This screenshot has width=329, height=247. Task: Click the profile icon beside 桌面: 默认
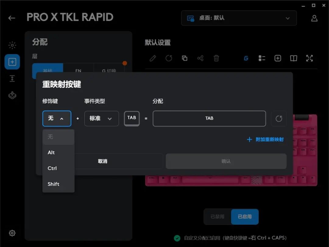(x=190, y=19)
